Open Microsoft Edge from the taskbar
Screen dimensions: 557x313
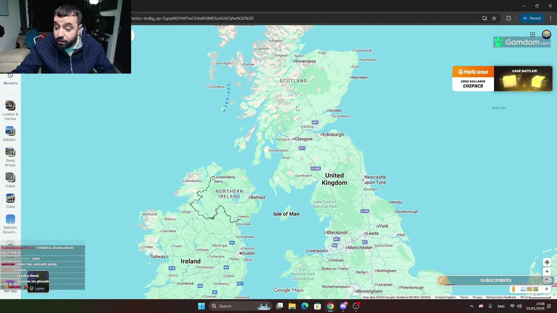tap(305, 306)
